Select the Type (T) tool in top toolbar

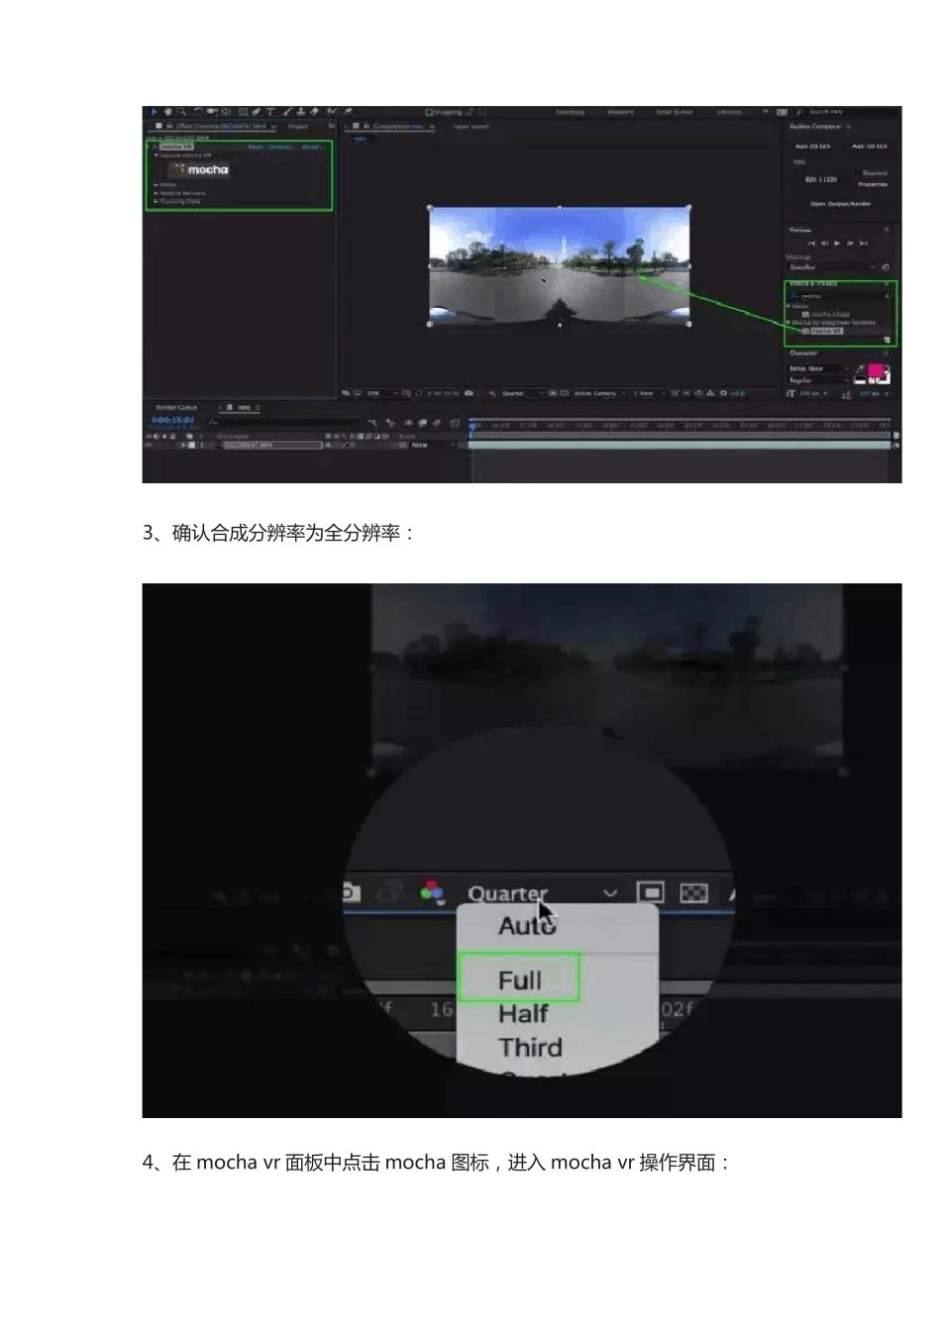270,112
